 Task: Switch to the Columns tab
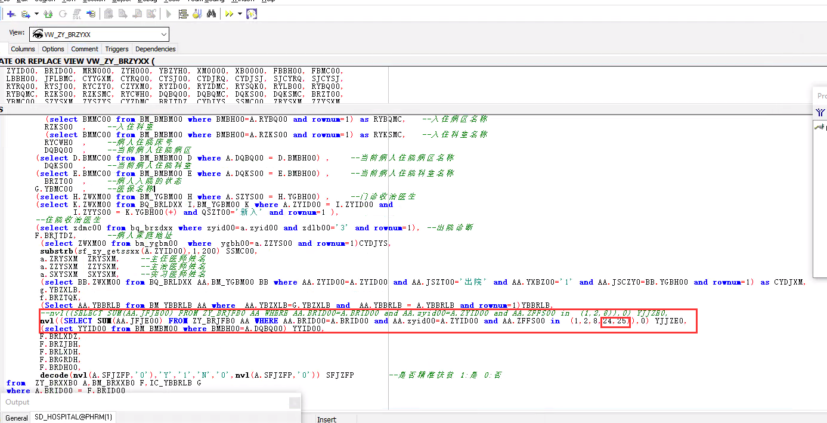point(23,49)
